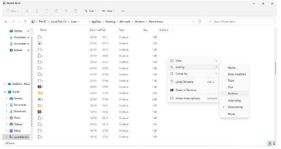Go up one folder with up arrow
Image resolution: width=281 pixels, height=149 pixels.
(x=25, y=21)
